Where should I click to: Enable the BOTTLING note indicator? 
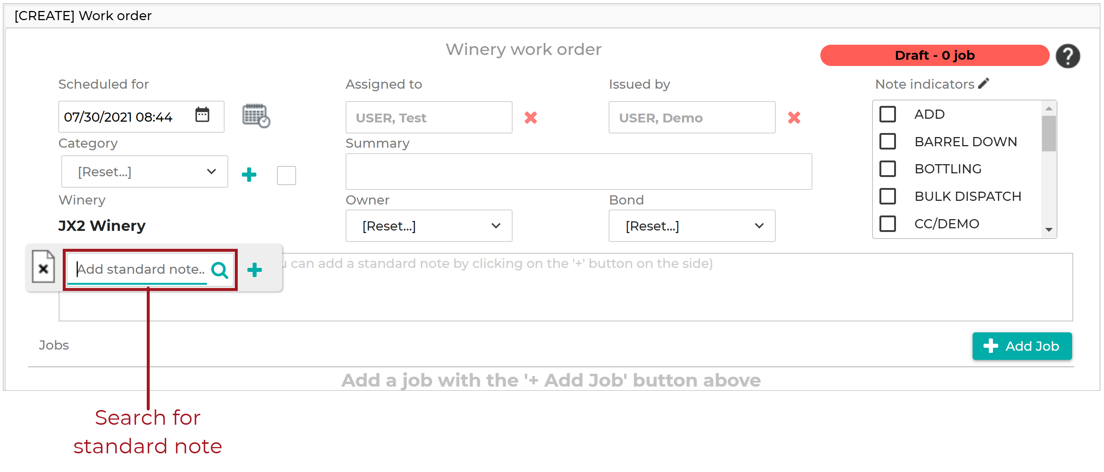click(888, 169)
